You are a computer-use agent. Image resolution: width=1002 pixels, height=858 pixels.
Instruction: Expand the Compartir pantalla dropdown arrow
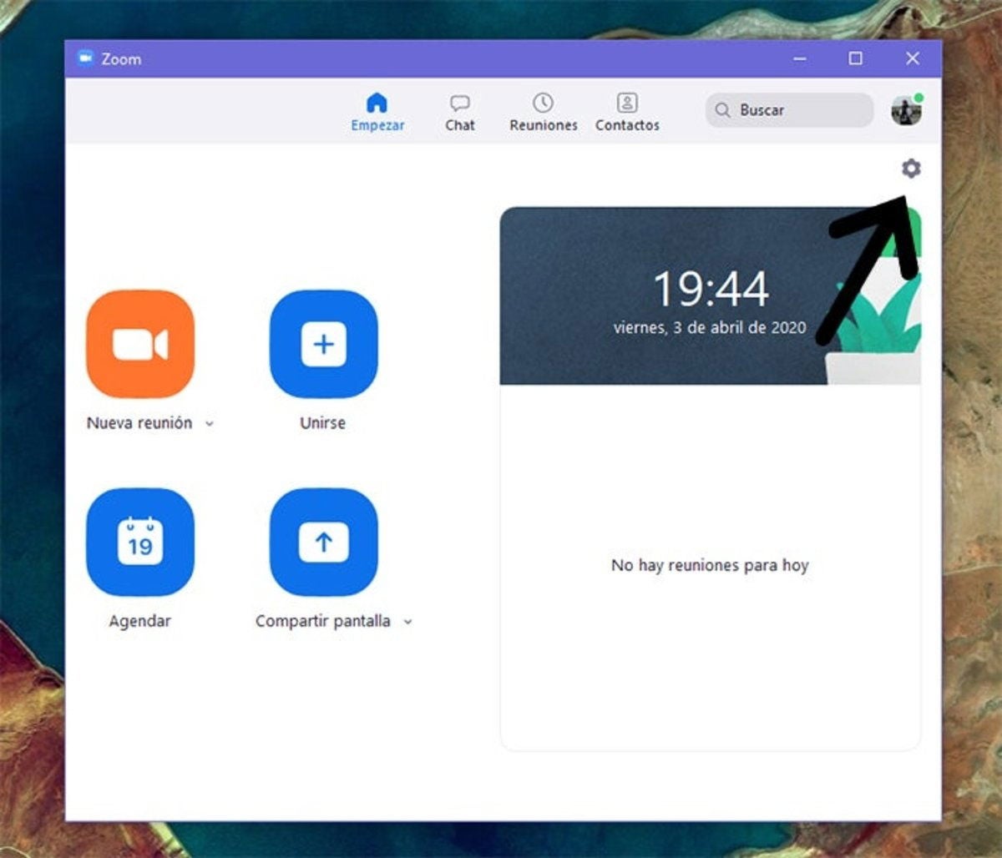(x=407, y=622)
